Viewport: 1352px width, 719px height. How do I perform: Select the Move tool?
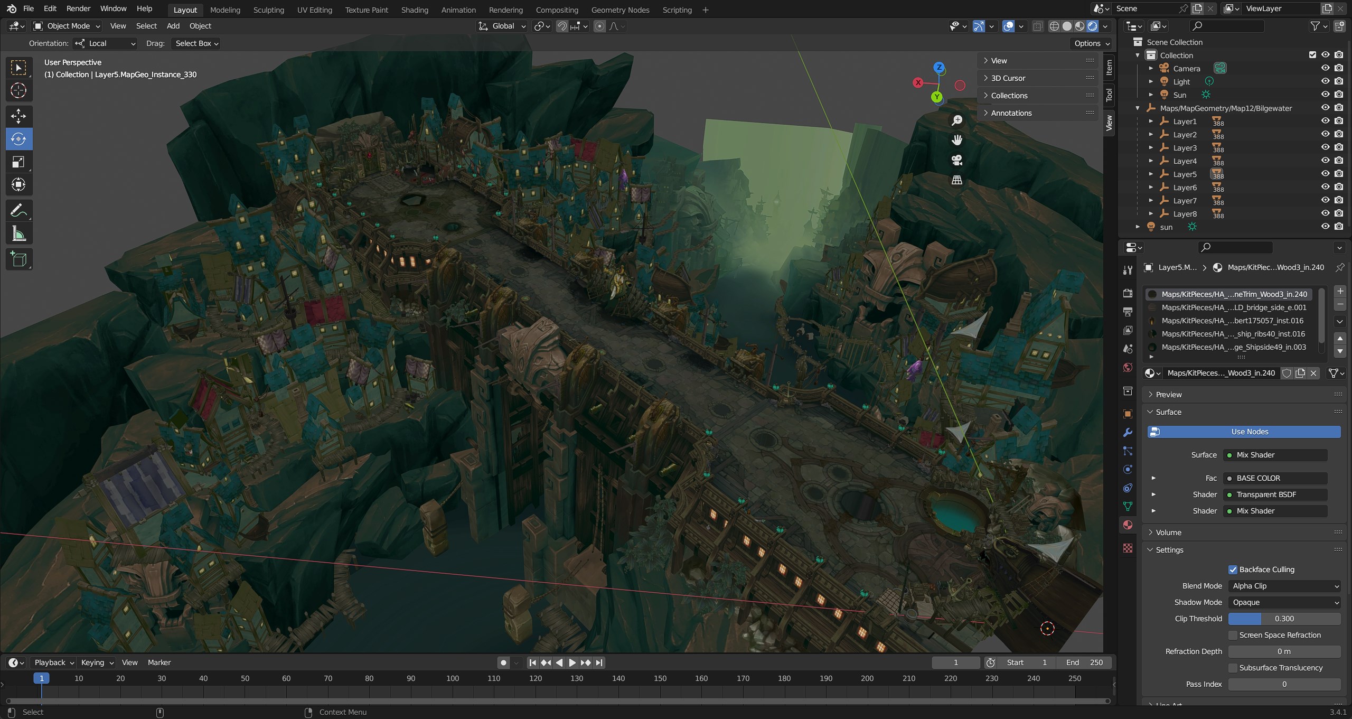click(x=18, y=116)
